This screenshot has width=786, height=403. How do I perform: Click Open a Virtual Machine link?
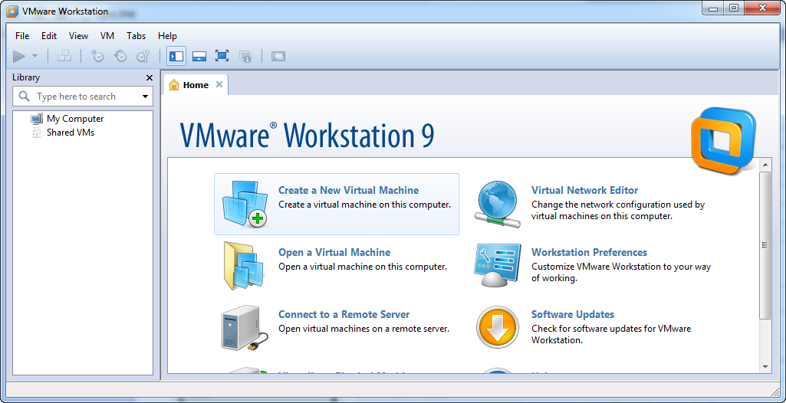[334, 252]
